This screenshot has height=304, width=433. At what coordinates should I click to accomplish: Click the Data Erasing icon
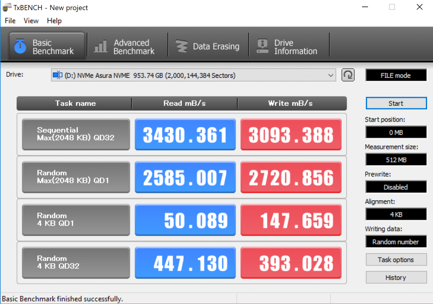tap(182, 47)
